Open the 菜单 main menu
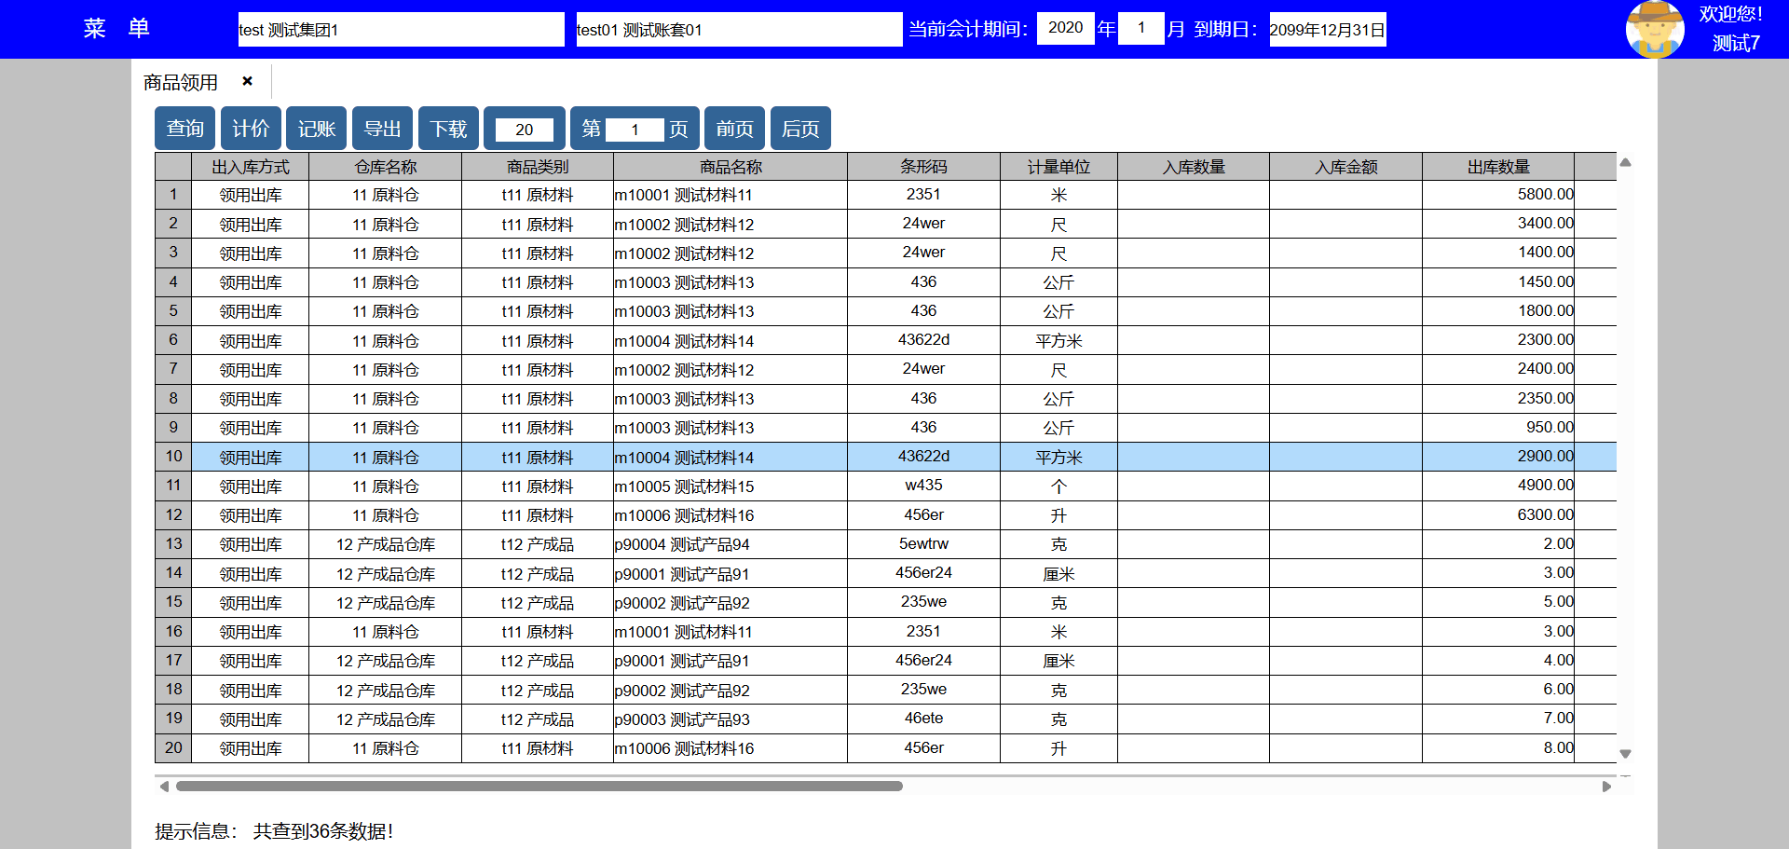Image resolution: width=1789 pixels, height=849 pixels. (116, 29)
